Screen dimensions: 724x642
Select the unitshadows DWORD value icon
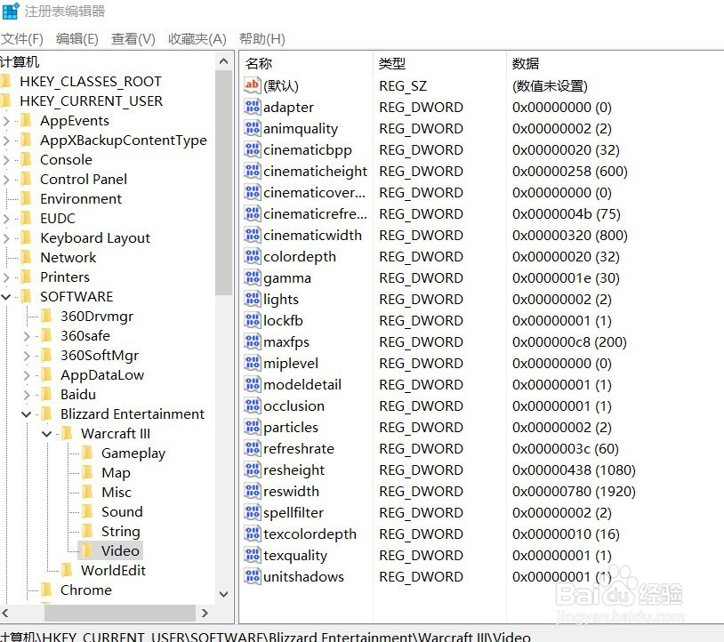coord(251,576)
